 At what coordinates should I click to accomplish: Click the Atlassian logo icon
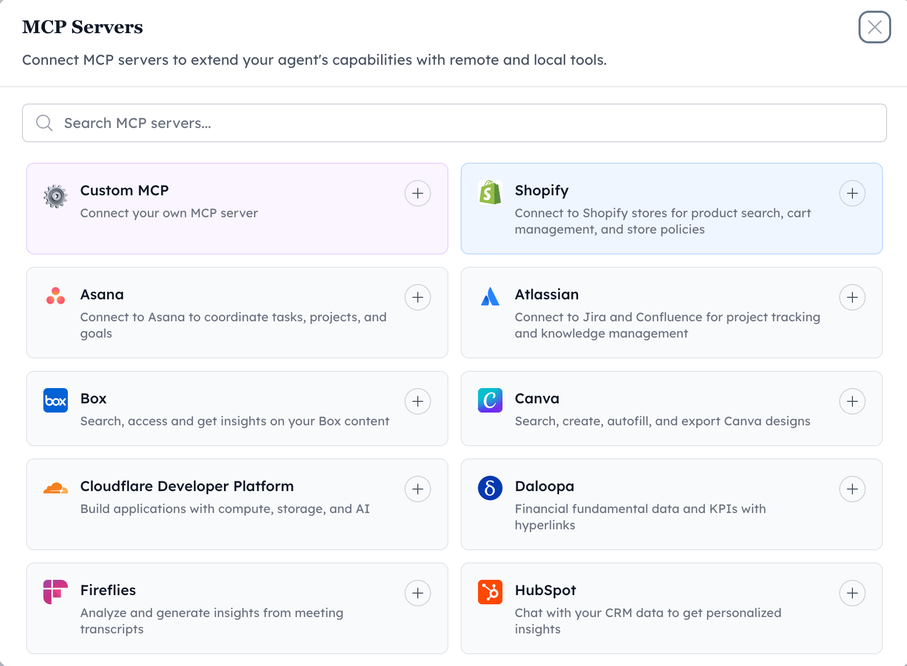click(490, 297)
